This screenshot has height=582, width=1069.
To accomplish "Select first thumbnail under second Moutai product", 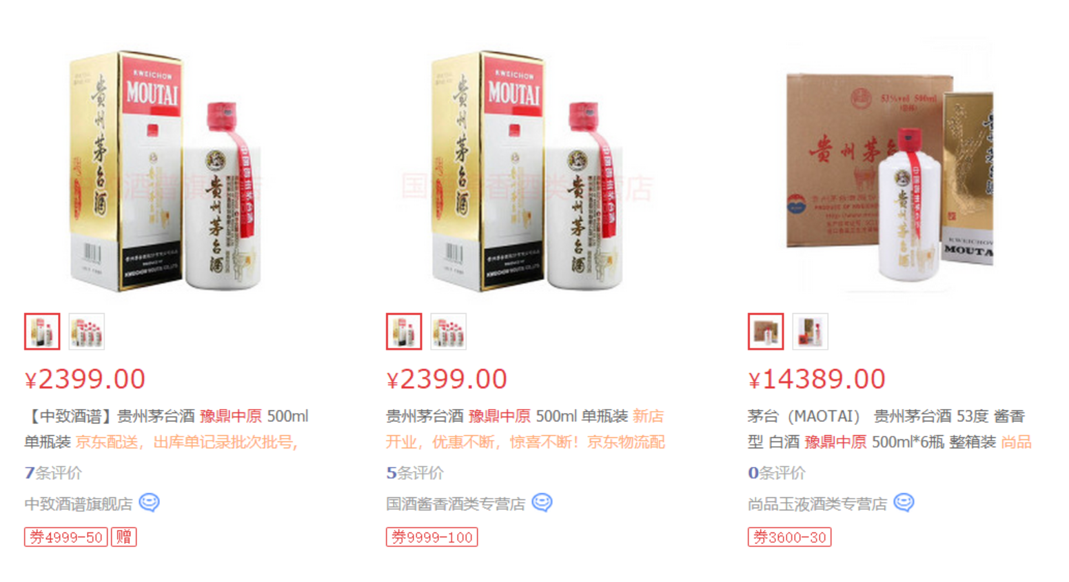I will 404,332.
